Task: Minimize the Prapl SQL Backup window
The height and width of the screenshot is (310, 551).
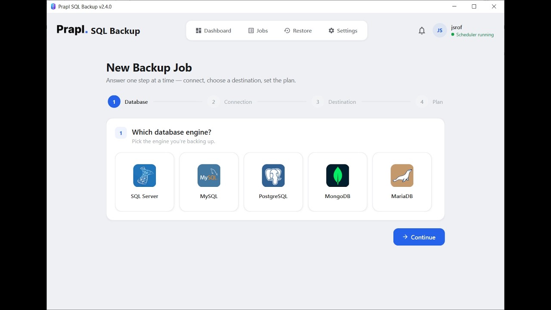Action: [455, 6]
